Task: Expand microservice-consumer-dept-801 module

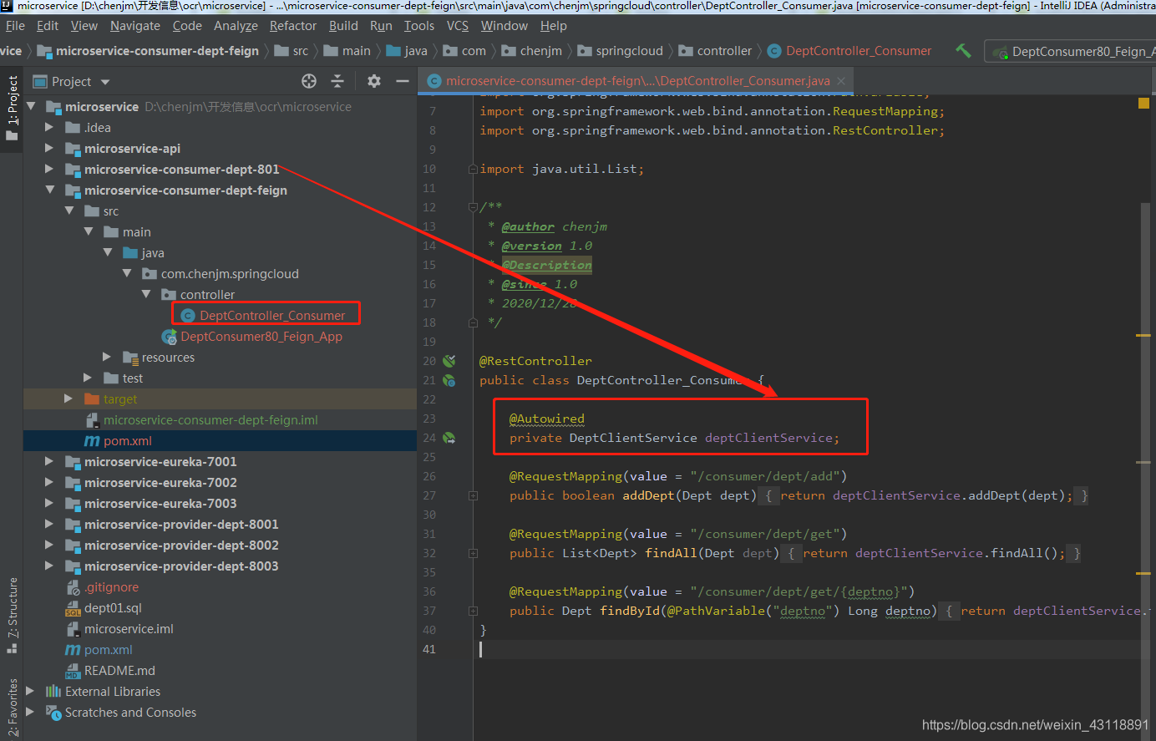Action: [x=49, y=170]
